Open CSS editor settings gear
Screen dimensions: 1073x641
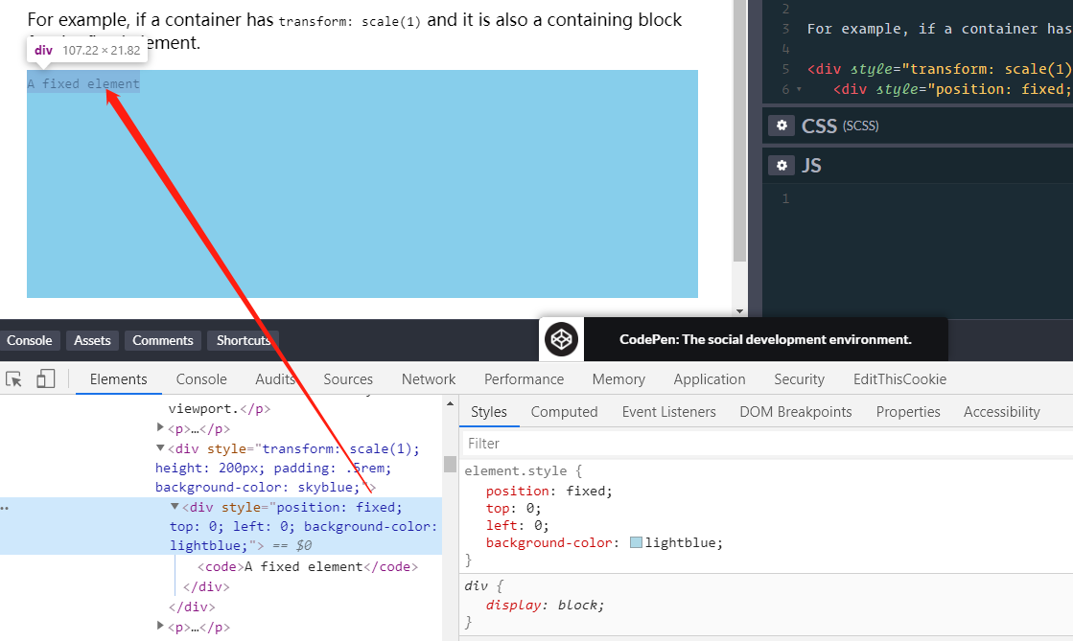click(x=781, y=126)
